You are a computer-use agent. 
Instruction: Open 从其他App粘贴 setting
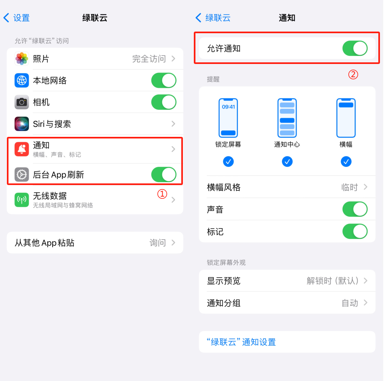[95, 243]
